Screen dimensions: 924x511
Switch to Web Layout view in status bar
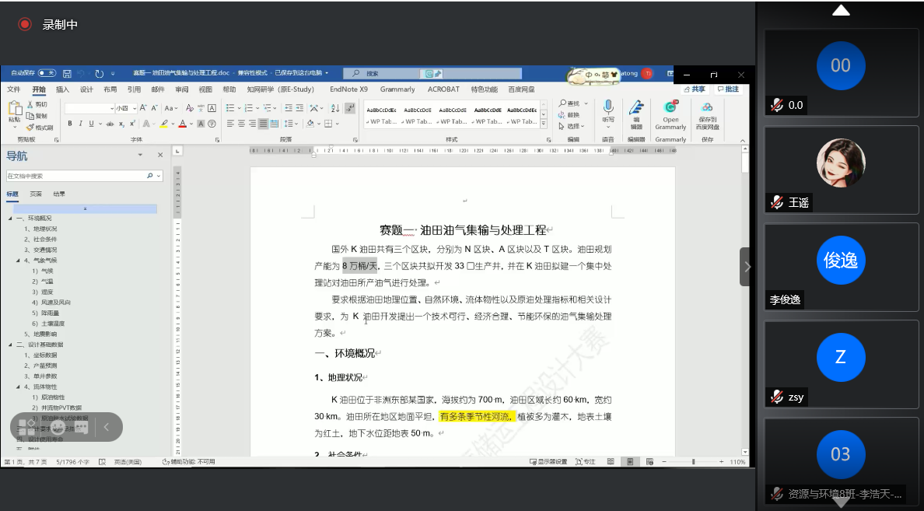[x=649, y=461]
